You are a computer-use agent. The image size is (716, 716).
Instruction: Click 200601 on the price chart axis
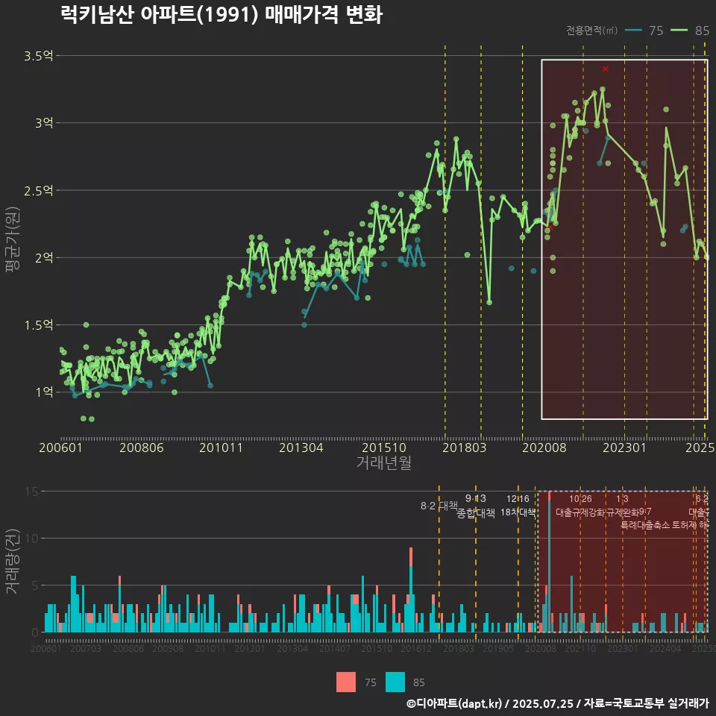[x=60, y=447]
